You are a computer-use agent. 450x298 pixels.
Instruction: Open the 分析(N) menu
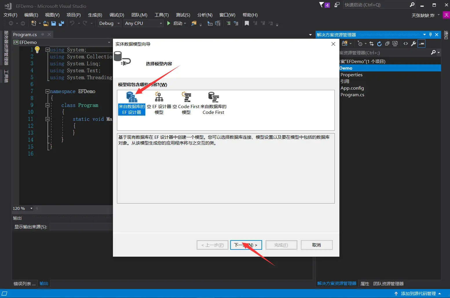pyautogui.click(x=205, y=15)
